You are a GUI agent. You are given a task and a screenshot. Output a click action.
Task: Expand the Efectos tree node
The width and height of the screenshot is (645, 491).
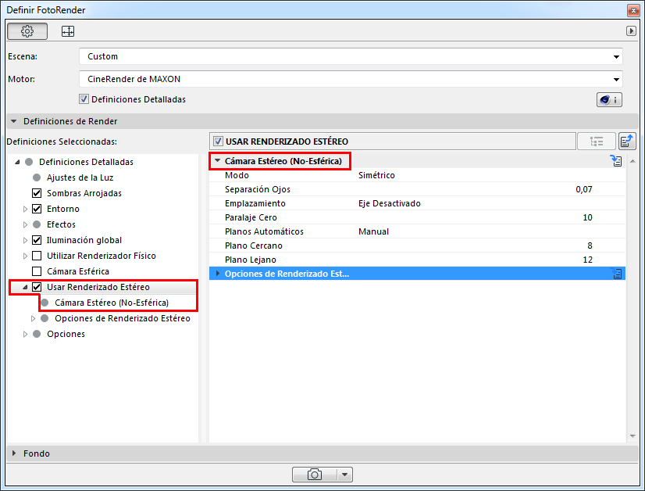point(25,224)
